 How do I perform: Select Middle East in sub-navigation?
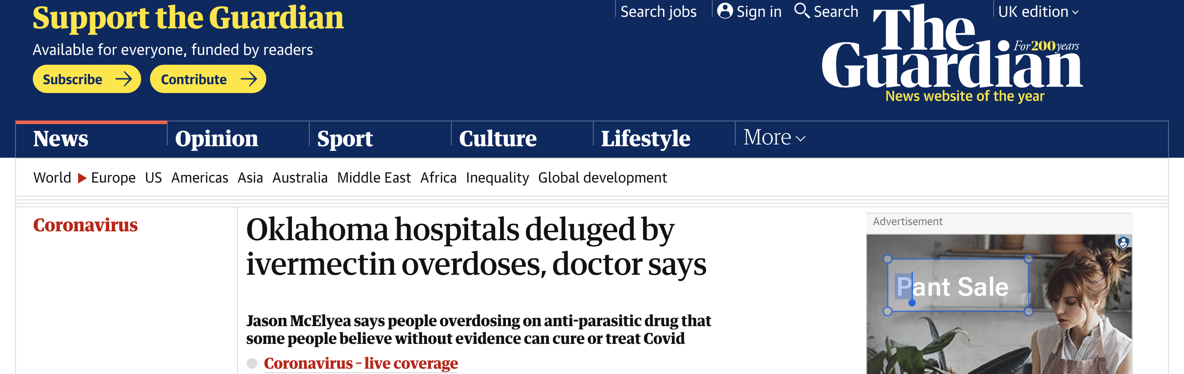click(x=374, y=178)
